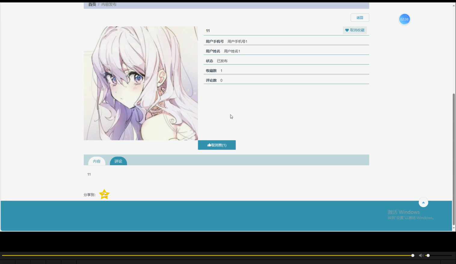Click the 返回 button
Screen dimensions: 456x264
(360, 18)
